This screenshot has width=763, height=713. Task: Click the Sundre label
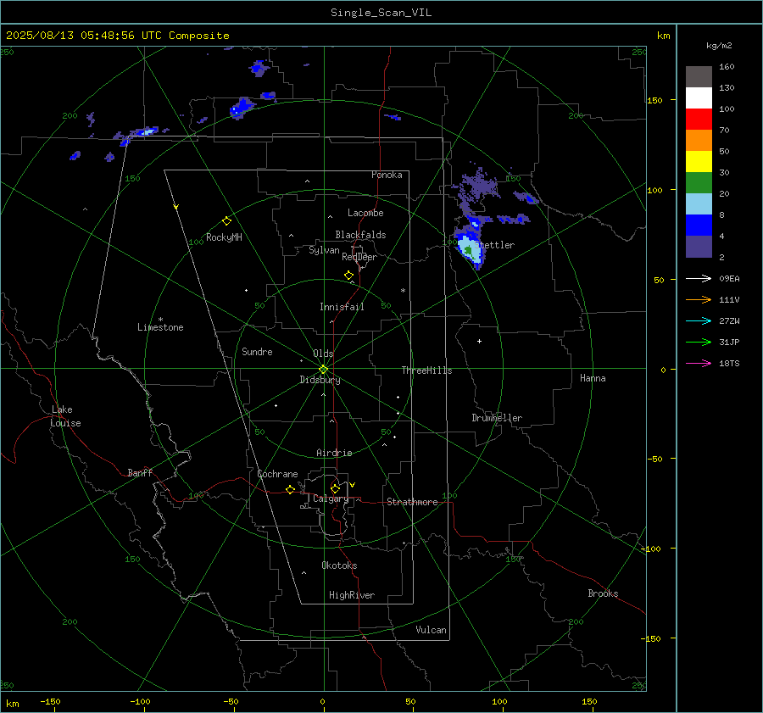click(x=257, y=351)
